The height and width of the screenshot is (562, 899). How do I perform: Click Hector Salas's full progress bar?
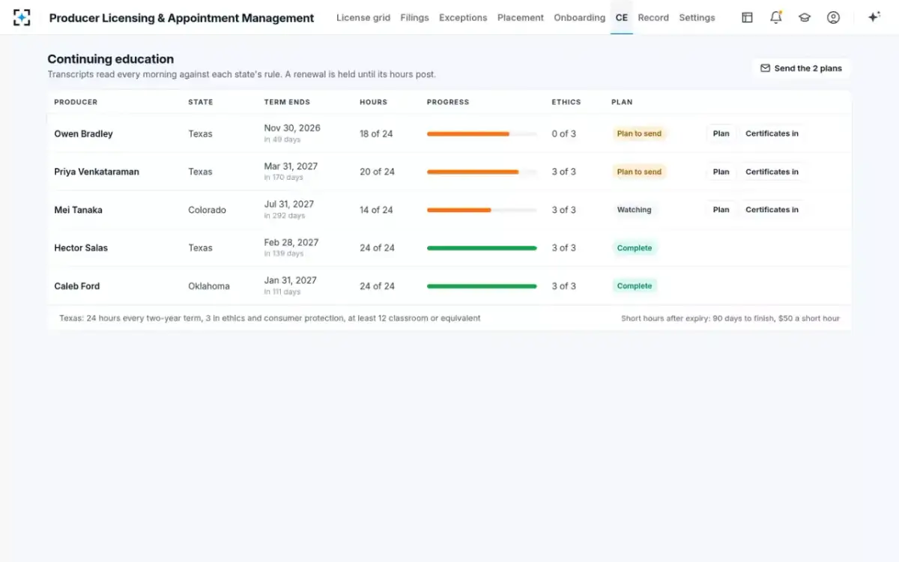pyautogui.click(x=482, y=248)
